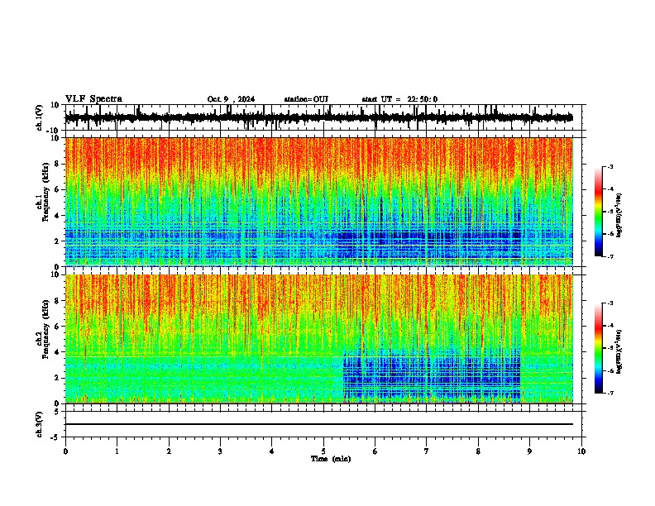Image resolution: width=655 pixels, height=506 pixels.
Task: Click the "-7" label on ch.2 color bar
Action: pyautogui.click(x=610, y=393)
